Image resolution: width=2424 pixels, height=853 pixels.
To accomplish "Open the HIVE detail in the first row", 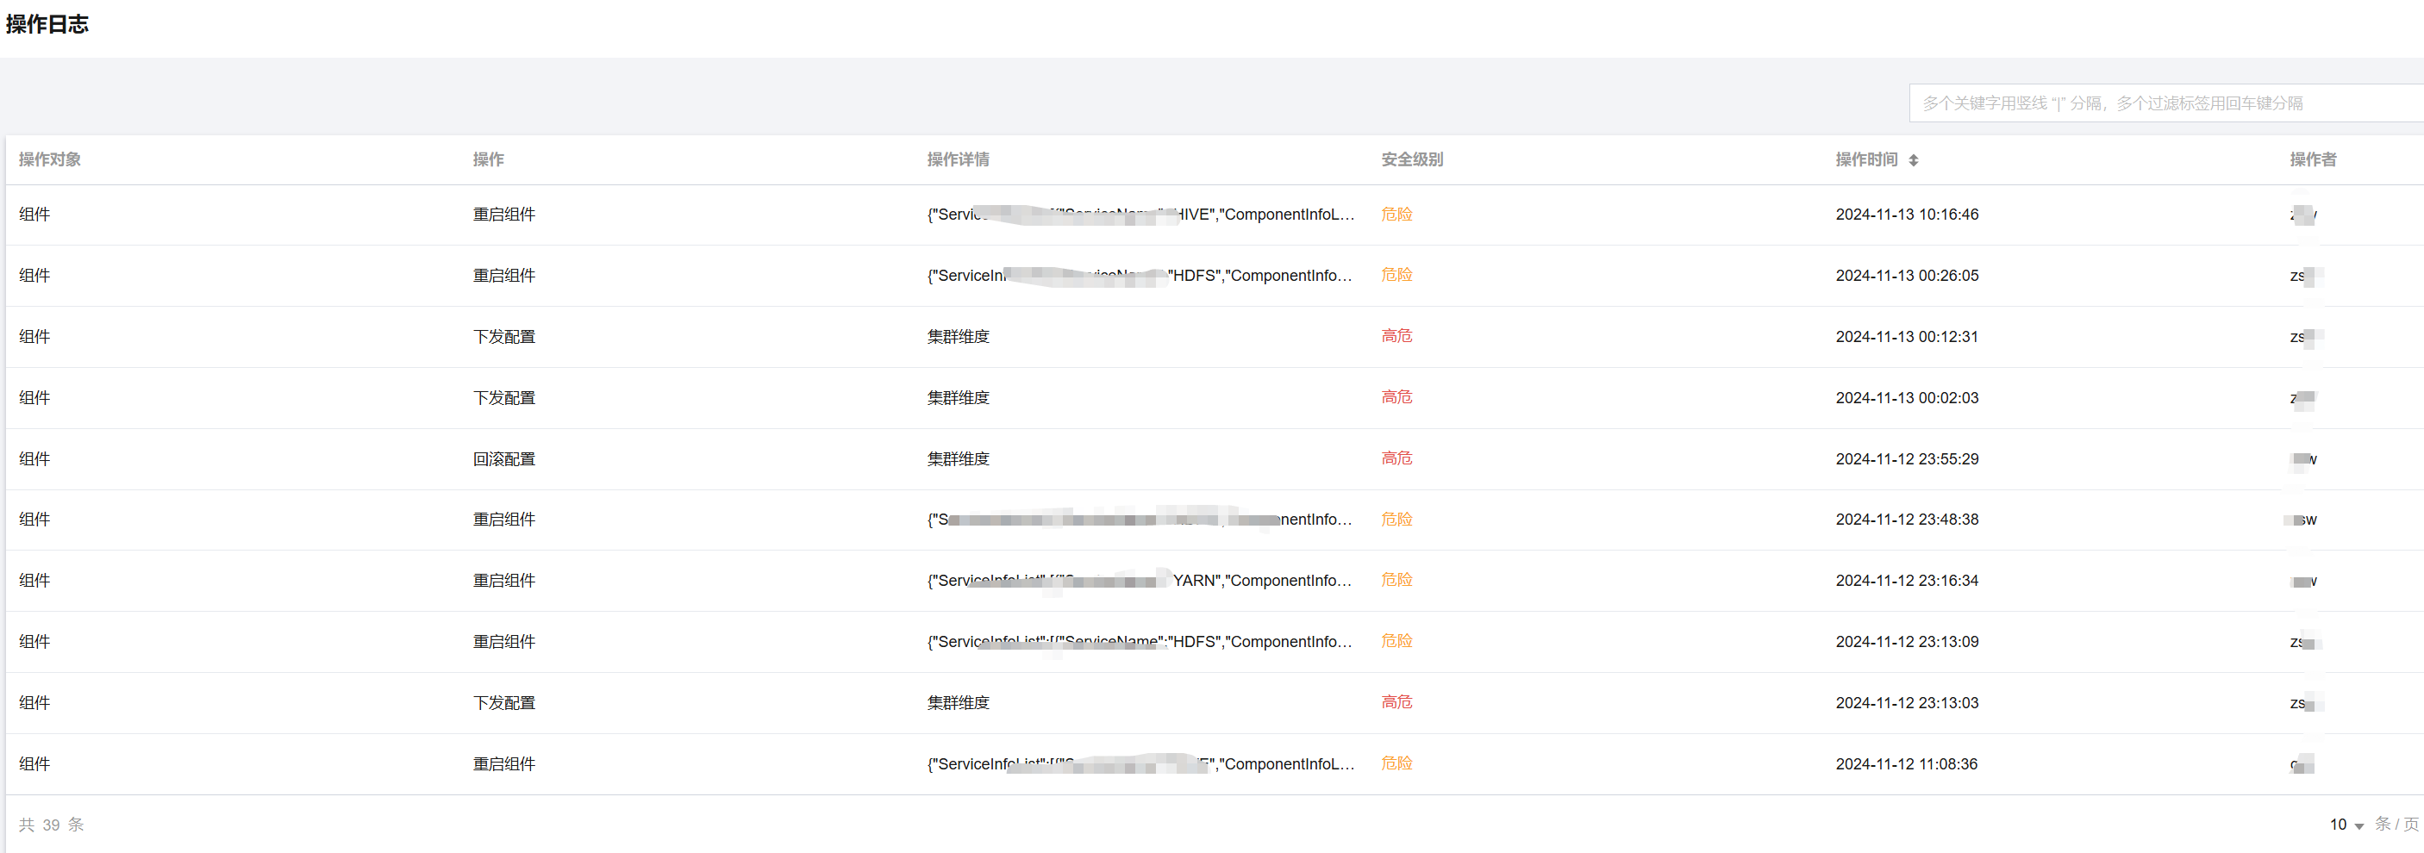I will point(1140,215).
